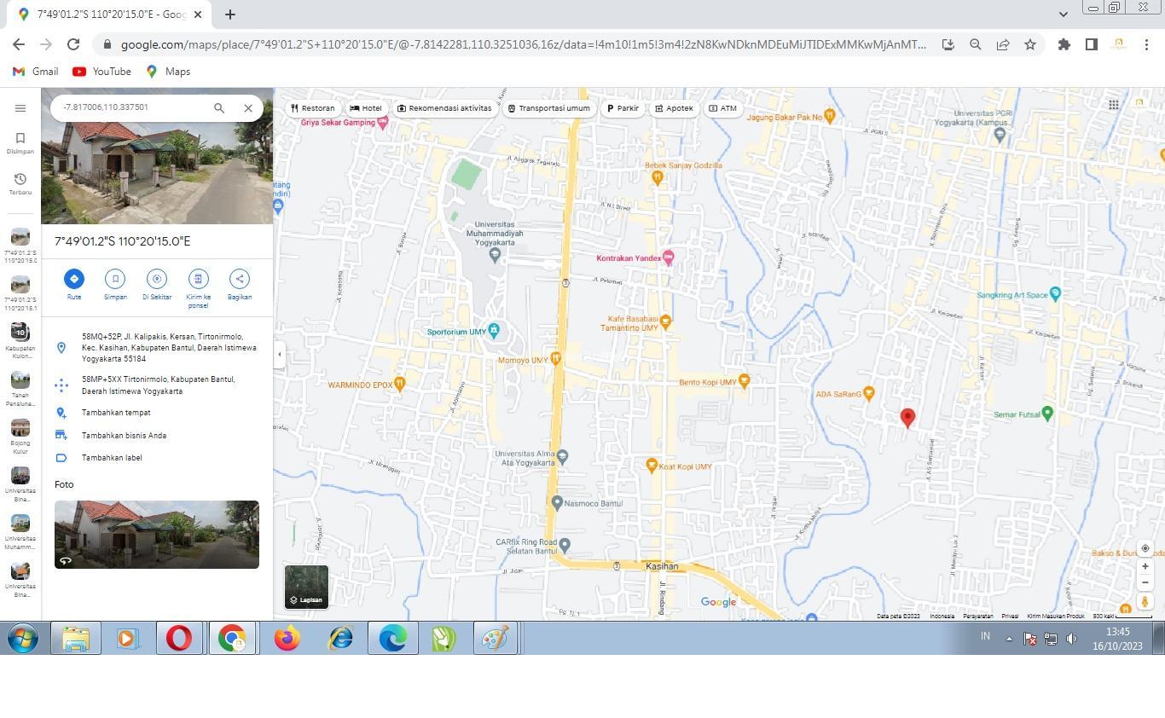Image resolution: width=1165 pixels, height=718 pixels.
Task: Open Terbaru recent history icon
Action: click(20, 179)
